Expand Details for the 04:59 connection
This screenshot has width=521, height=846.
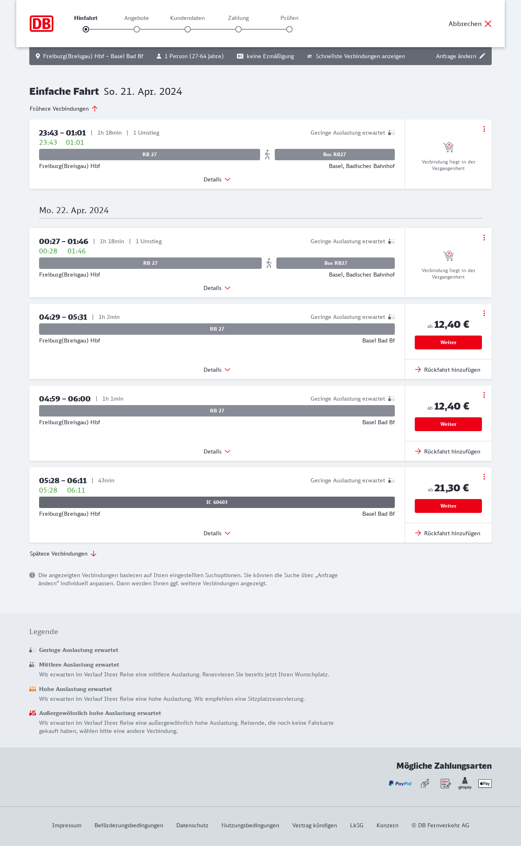click(x=217, y=451)
